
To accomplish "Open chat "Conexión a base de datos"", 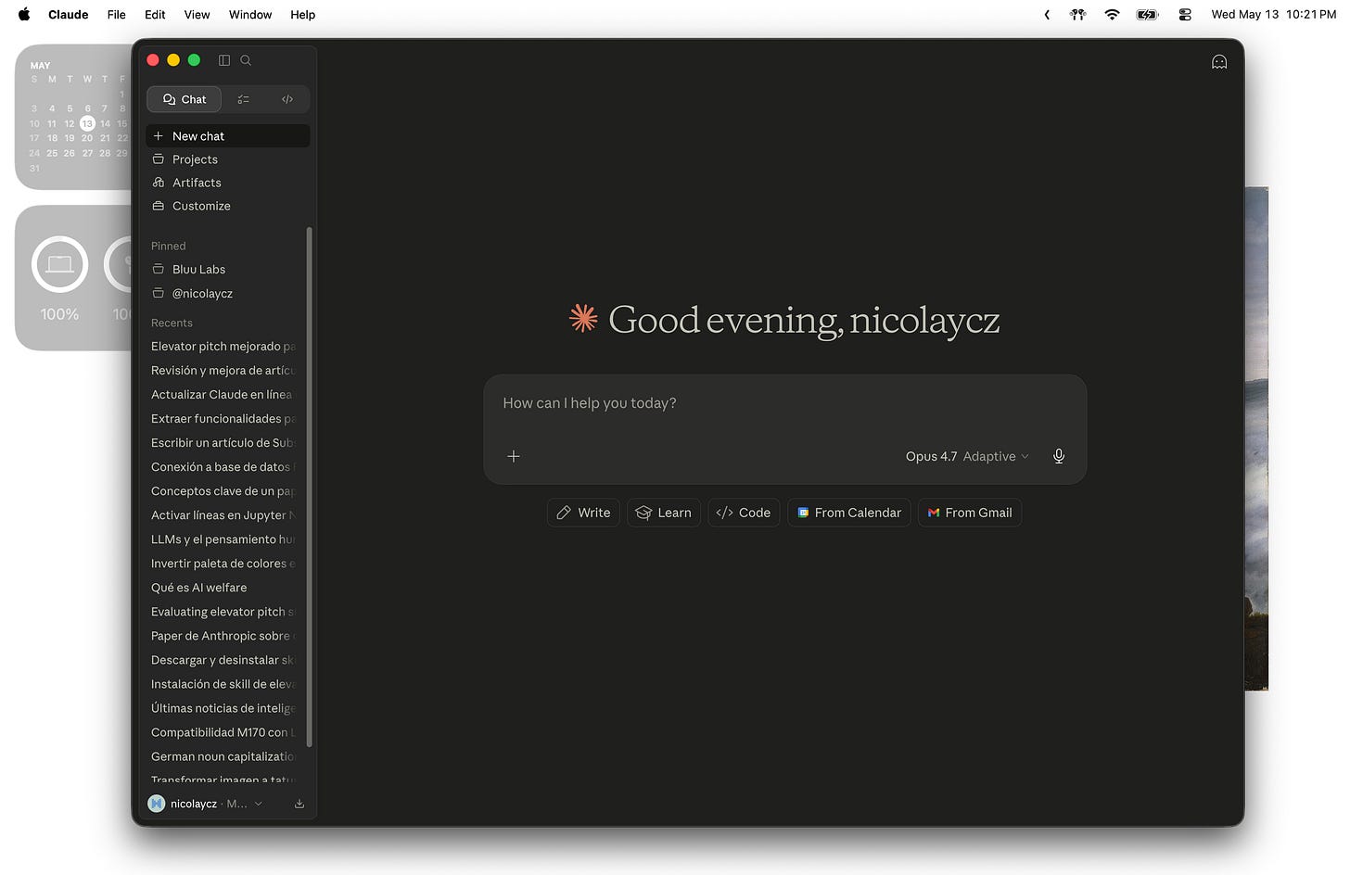I will pyautogui.click(x=224, y=467).
